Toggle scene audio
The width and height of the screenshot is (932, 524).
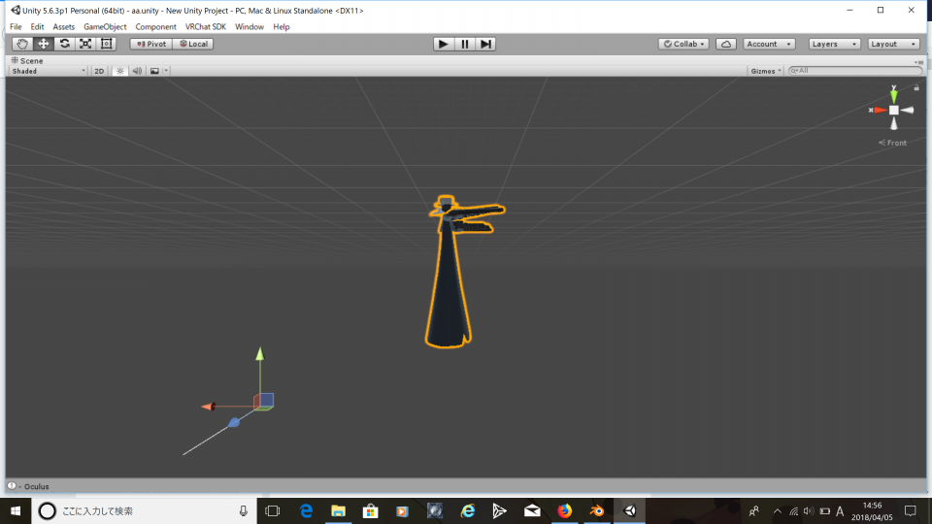(x=137, y=71)
